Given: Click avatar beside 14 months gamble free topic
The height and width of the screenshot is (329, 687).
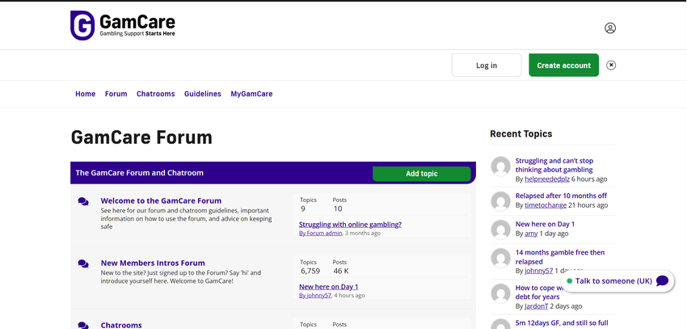Looking at the screenshot, I should [x=500, y=258].
